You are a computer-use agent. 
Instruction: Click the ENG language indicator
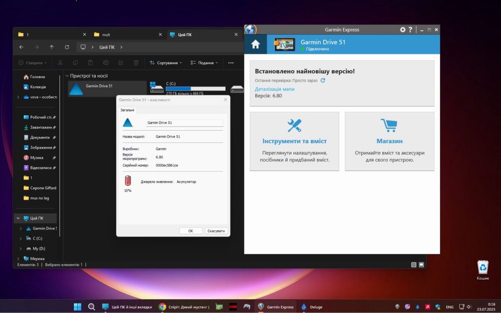click(449, 307)
